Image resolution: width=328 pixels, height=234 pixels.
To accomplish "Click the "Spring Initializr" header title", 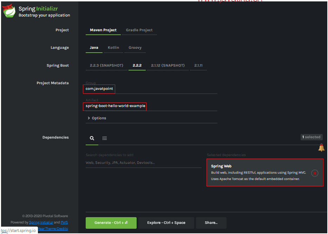I will (38, 9).
